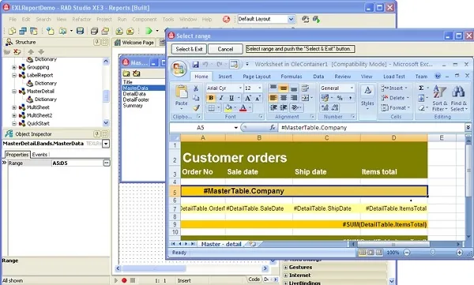Toggle Italic formatting in Font group

pos(221,98)
